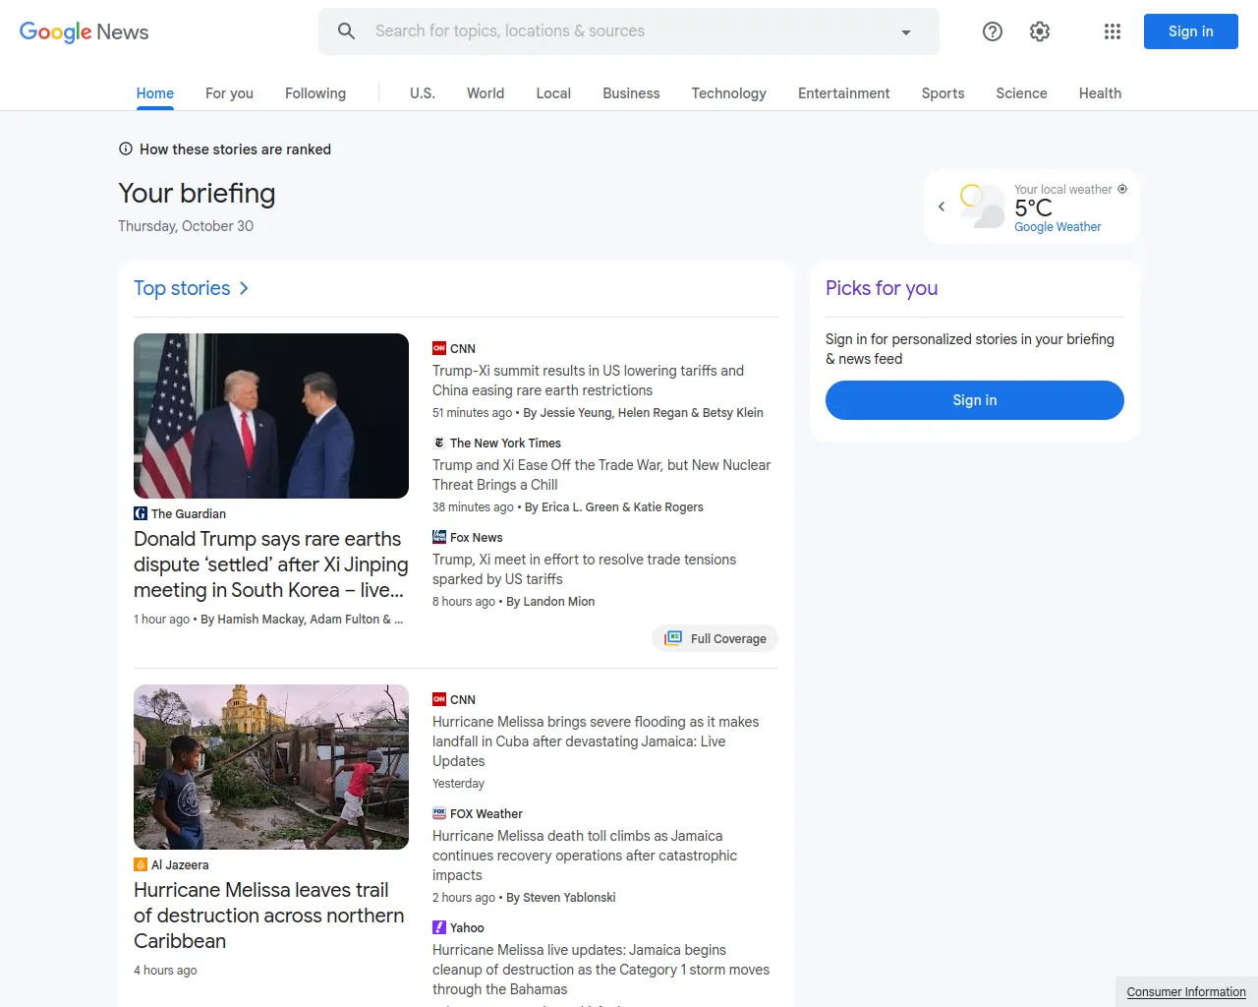Open the Trump and Xi photo thumbnail
Viewport: 1258px width, 1007px height.
tap(271, 416)
